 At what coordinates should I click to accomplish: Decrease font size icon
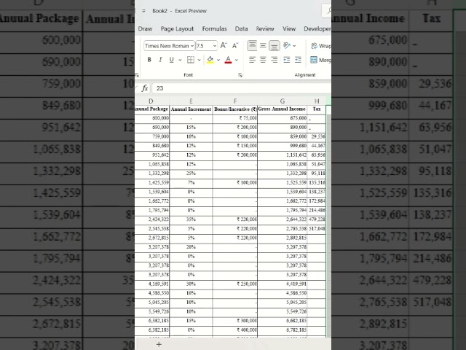click(235, 45)
